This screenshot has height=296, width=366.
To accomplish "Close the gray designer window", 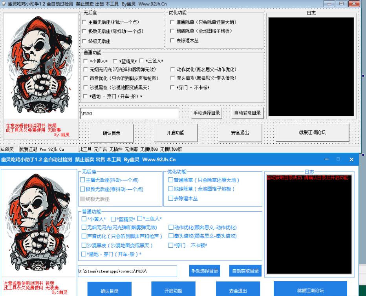I will click(354, 4).
